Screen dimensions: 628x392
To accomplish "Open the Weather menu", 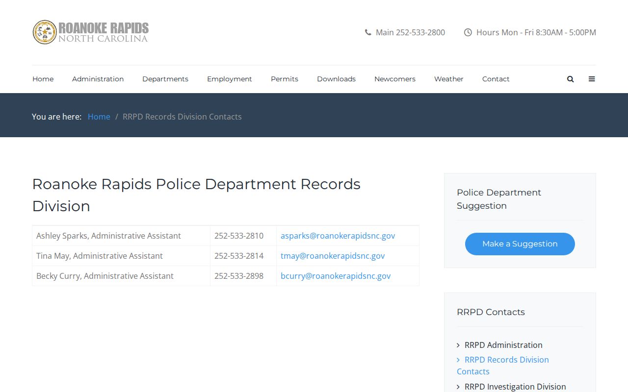I will 449,79.
